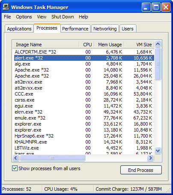The image size is (173, 195).
Task: Click the vertical scrollbar thumb
Action: (158, 64)
